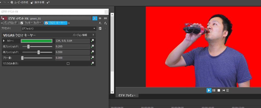Open the chroma keyer ? help icon
The image size is (261, 108).
pos(93,35)
